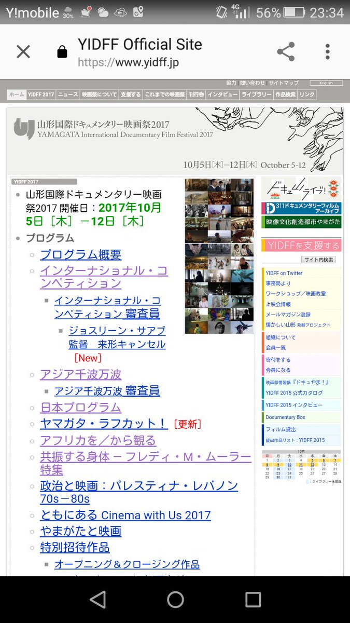Open インターナショナル・コンペティション 審査員 link
The height and width of the screenshot is (623, 350).
[107, 307]
